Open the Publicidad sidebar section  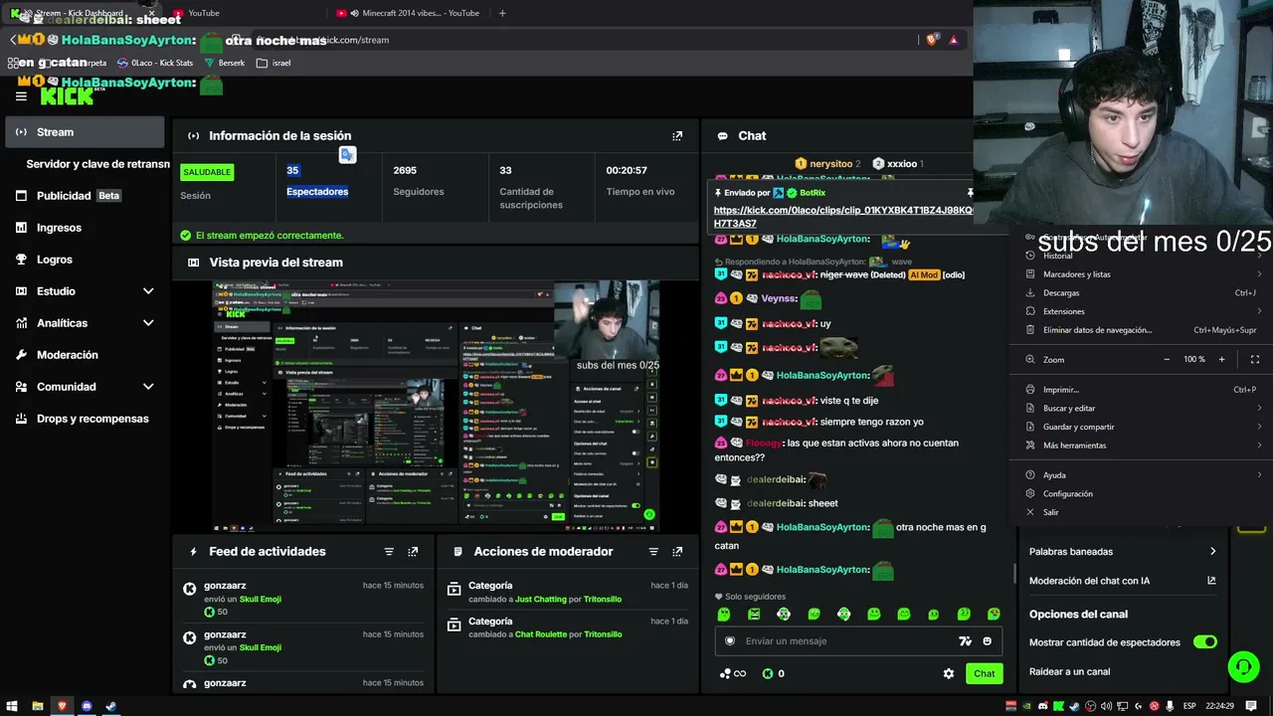click(85, 196)
